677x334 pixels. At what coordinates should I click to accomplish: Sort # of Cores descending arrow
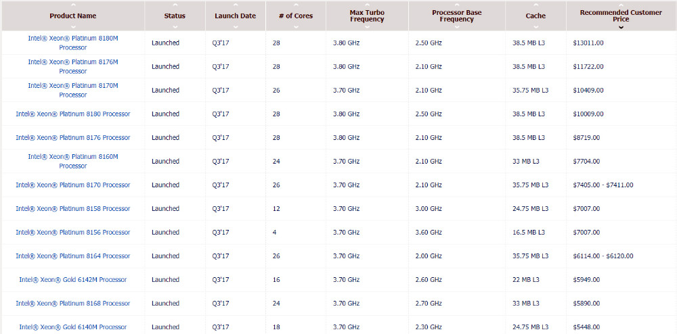click(x=296, y=27)
